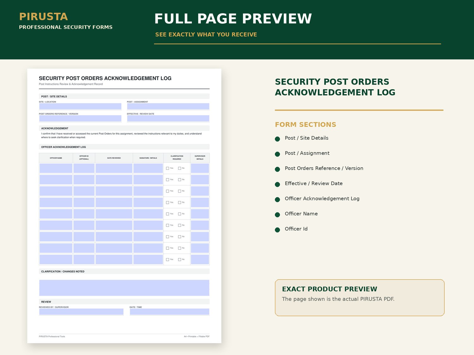Click last row Officer Name cell

(x=56, y=259)
